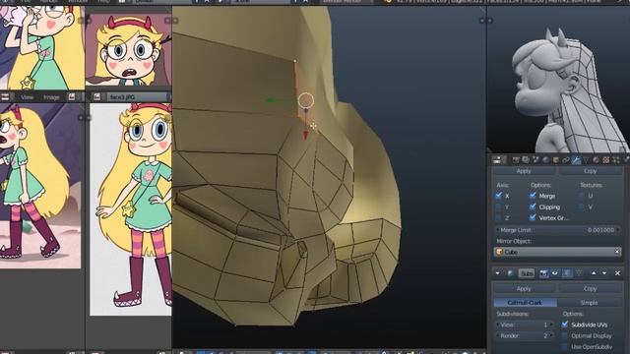Enable the Z mirror axis
Screen dimensions: 630x354
click(499, 218)
